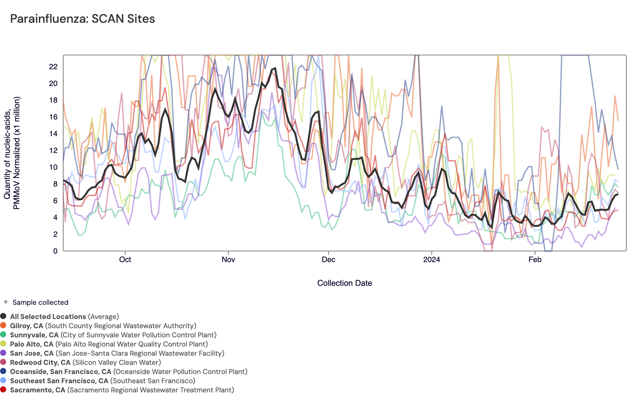Screen dimensions: 639x399
Task: Click the light blue Southeast San Francisco dot
Action: (3, 380)
